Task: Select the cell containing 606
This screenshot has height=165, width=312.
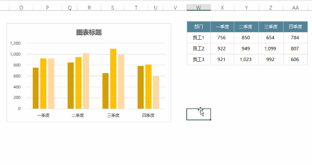Action: pos(296,59)
